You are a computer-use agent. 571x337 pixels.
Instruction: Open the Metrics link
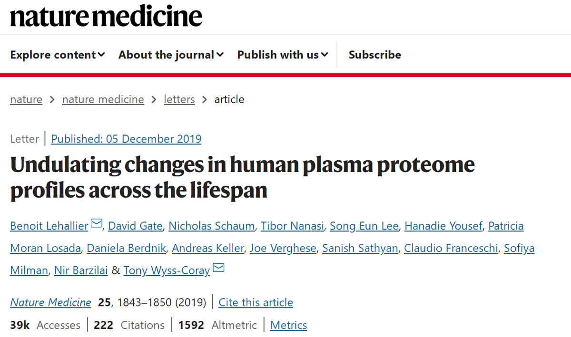[x=288, y=325]
